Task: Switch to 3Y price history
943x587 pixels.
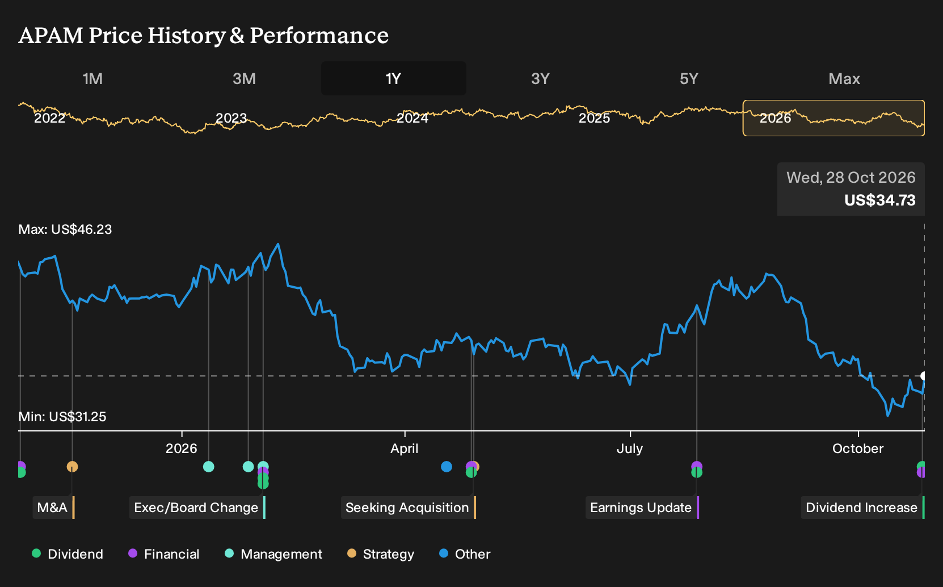Action: (540, 78)
